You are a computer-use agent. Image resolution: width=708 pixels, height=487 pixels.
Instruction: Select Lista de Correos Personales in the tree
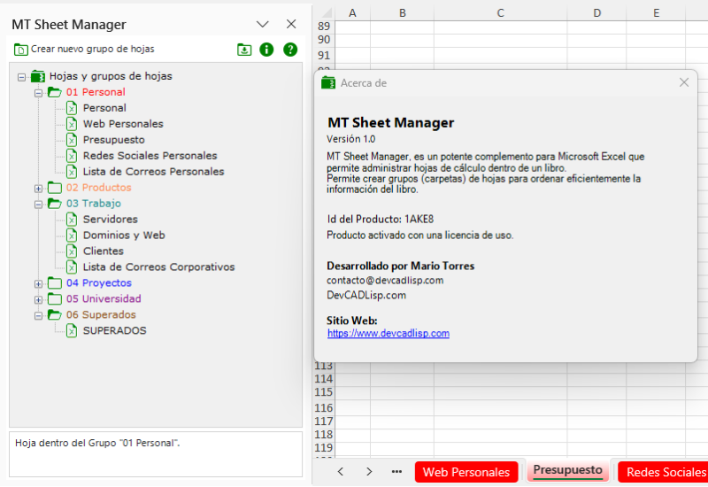pos(153,172)
